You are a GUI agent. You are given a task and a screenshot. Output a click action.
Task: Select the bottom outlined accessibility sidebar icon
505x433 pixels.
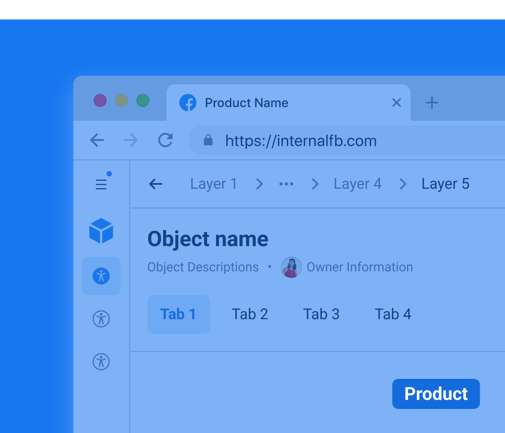click(x=101, y=362)
